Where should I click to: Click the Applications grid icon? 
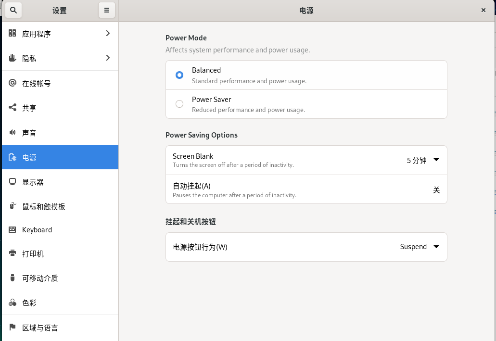(x=13, y=33)
